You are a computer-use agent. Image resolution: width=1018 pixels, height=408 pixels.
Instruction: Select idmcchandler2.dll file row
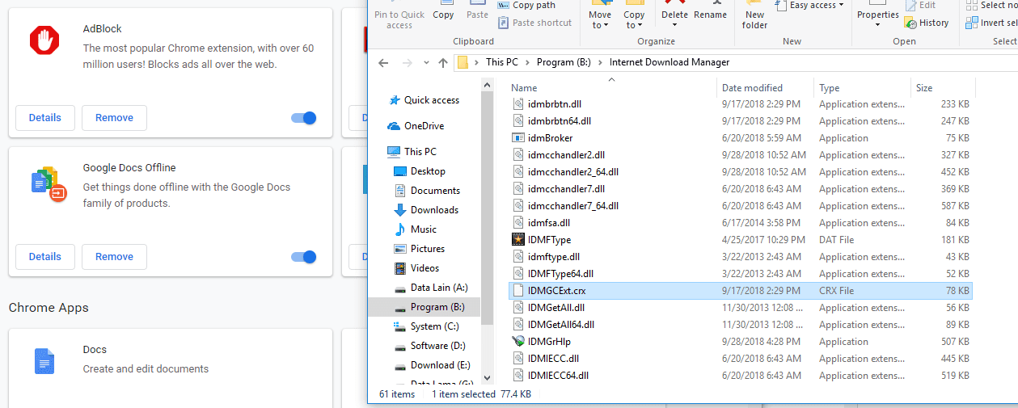click(740, 155)
